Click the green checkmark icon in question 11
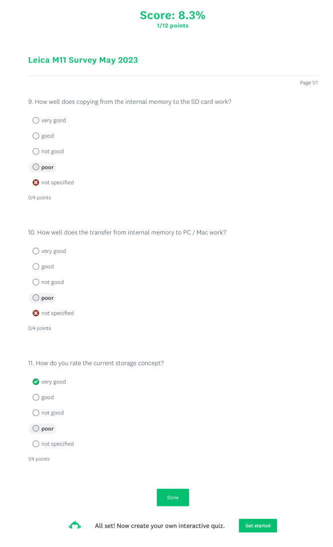 [x=35, y=382]
